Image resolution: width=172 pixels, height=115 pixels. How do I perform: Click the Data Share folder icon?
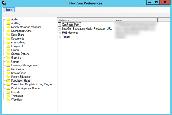[x=8, y=35]
